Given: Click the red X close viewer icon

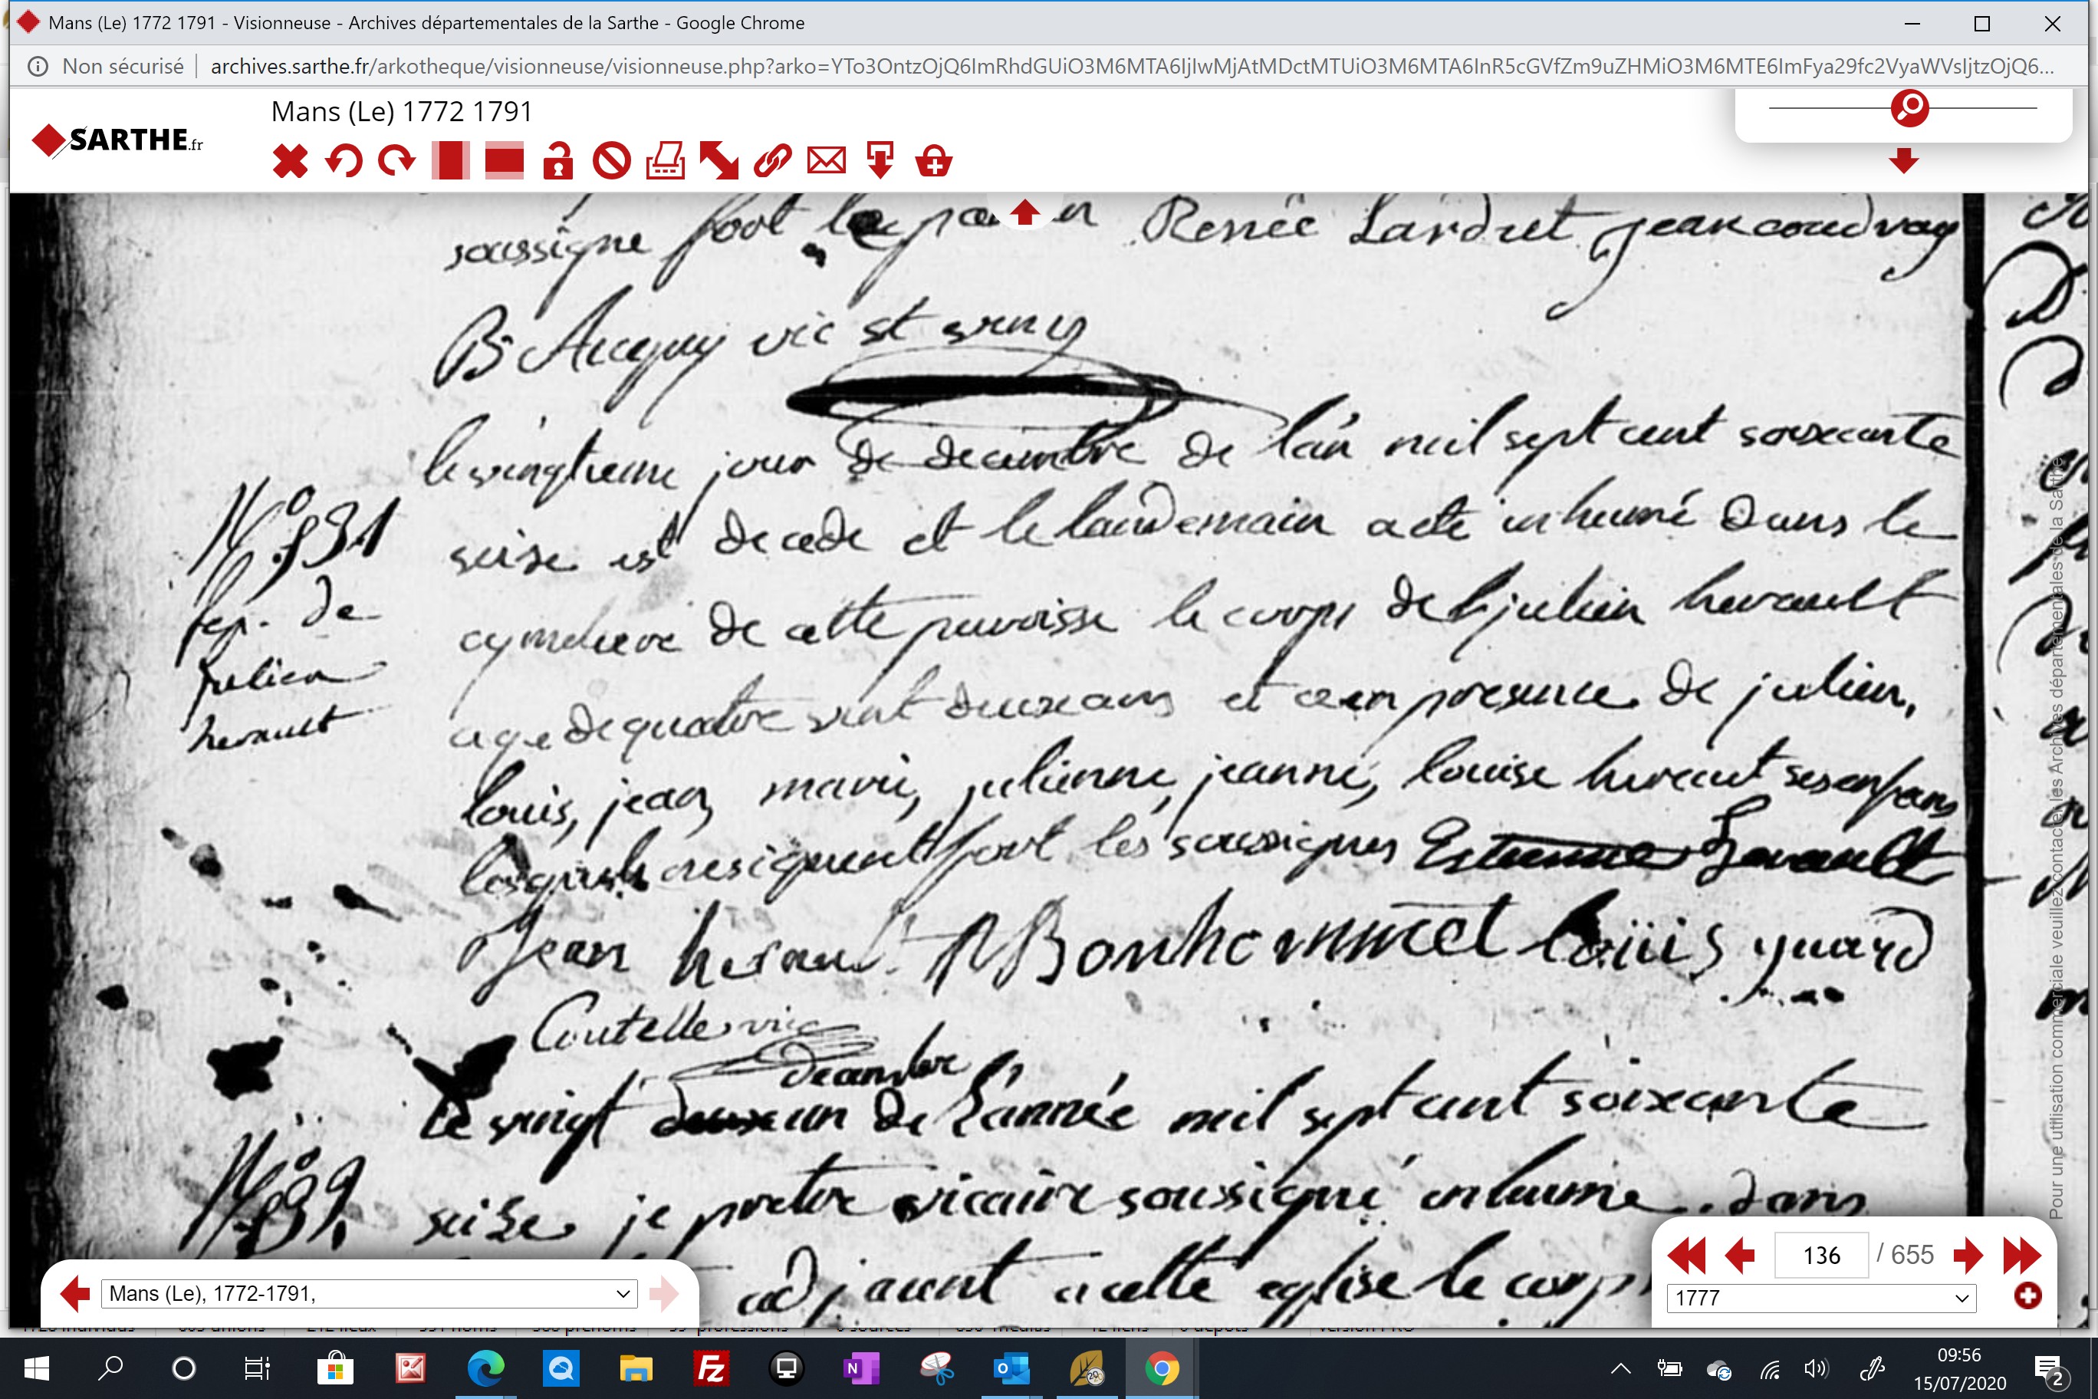Looking at the screenshot, I should (290, 162).
